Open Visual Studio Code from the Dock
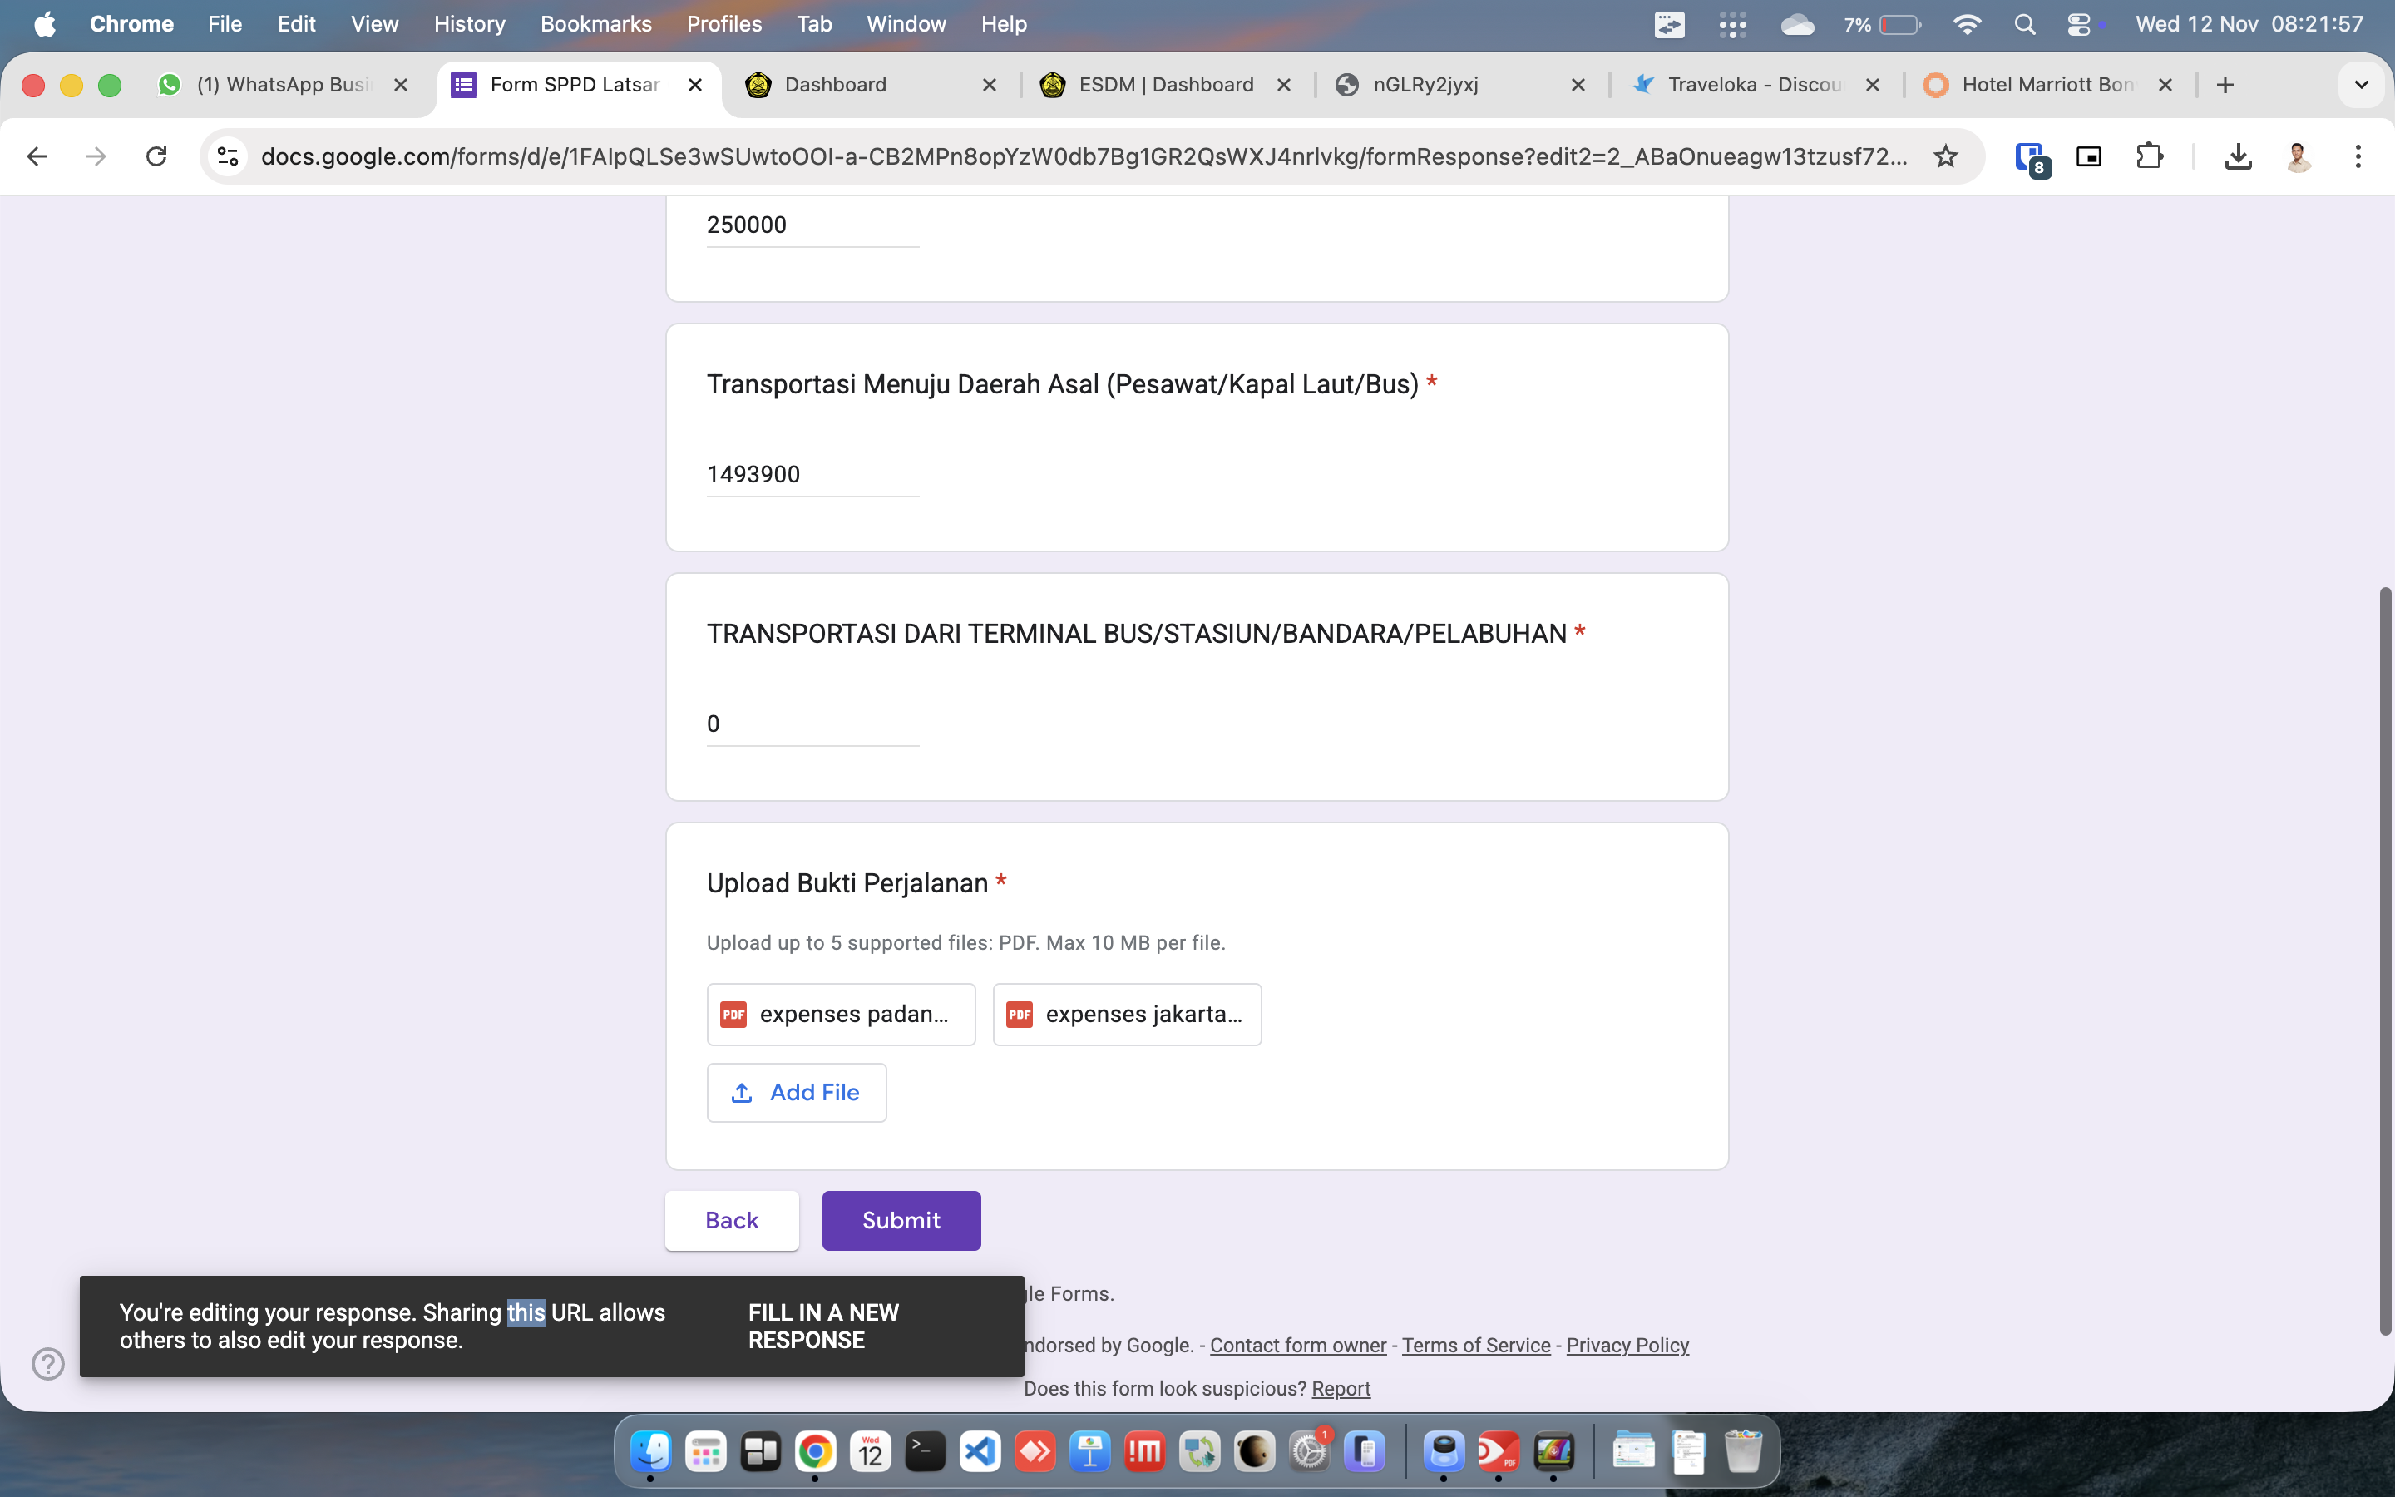 tap(980, 1452)
